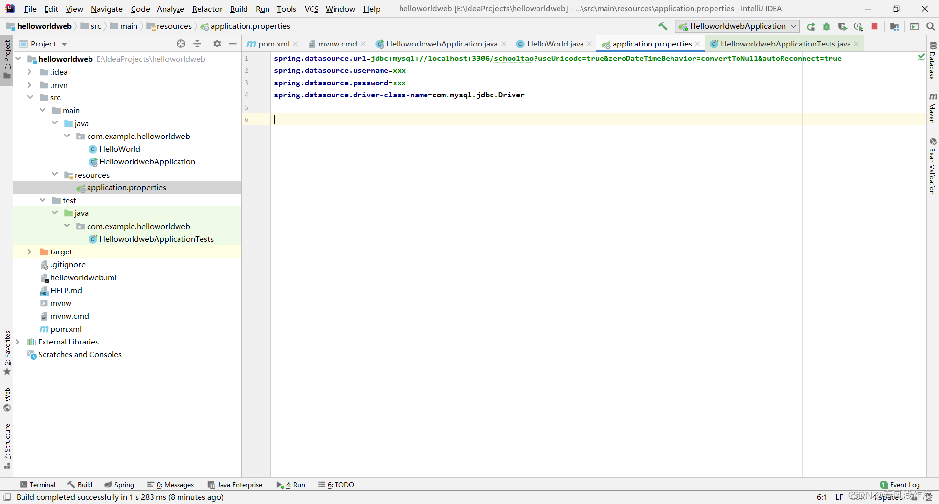The image size is (939, 504).
Task: Click line 6 in the editor
Action: pyautogui.click(x=598, y=119)
